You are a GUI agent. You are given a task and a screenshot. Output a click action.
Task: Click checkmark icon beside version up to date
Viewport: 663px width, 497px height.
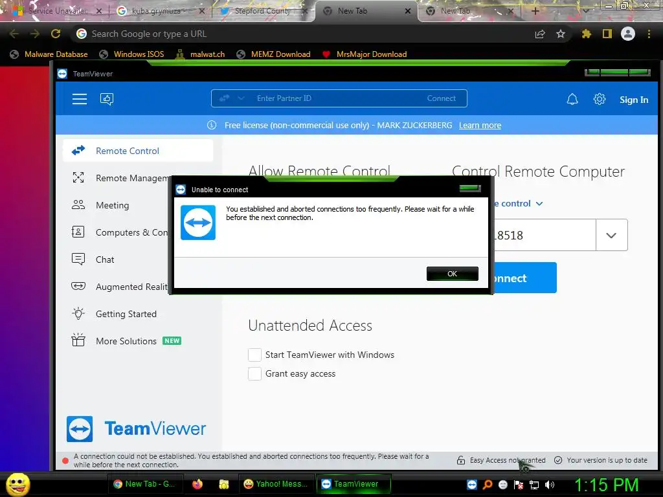point(558,460)
